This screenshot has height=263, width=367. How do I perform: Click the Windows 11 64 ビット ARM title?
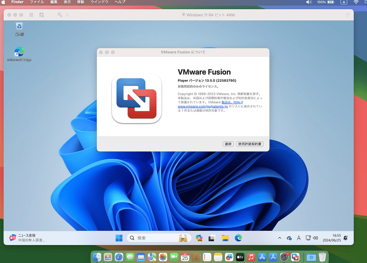point(210,15)
